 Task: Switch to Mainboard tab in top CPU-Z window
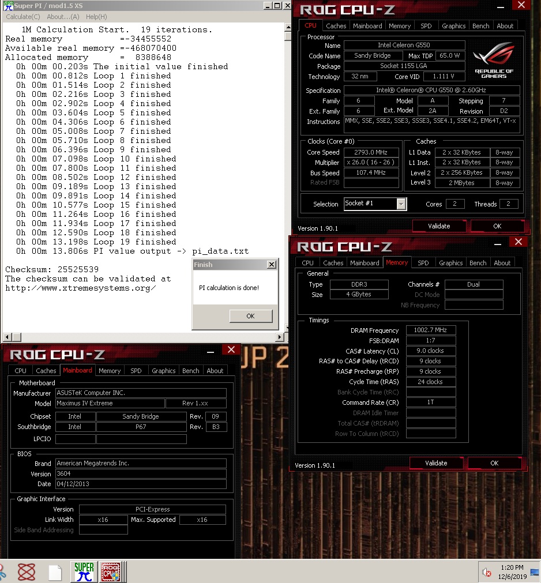coord(367,26)
